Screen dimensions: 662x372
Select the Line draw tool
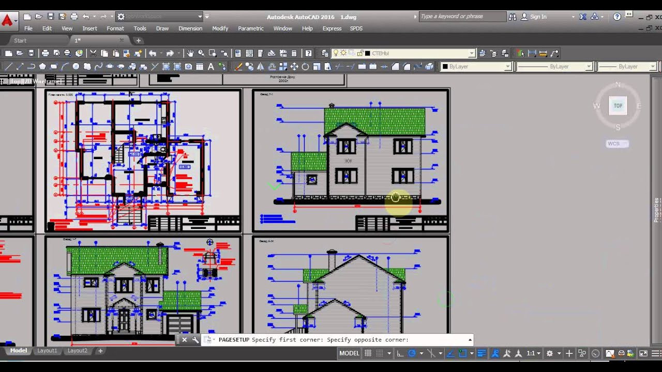point(9,67)
